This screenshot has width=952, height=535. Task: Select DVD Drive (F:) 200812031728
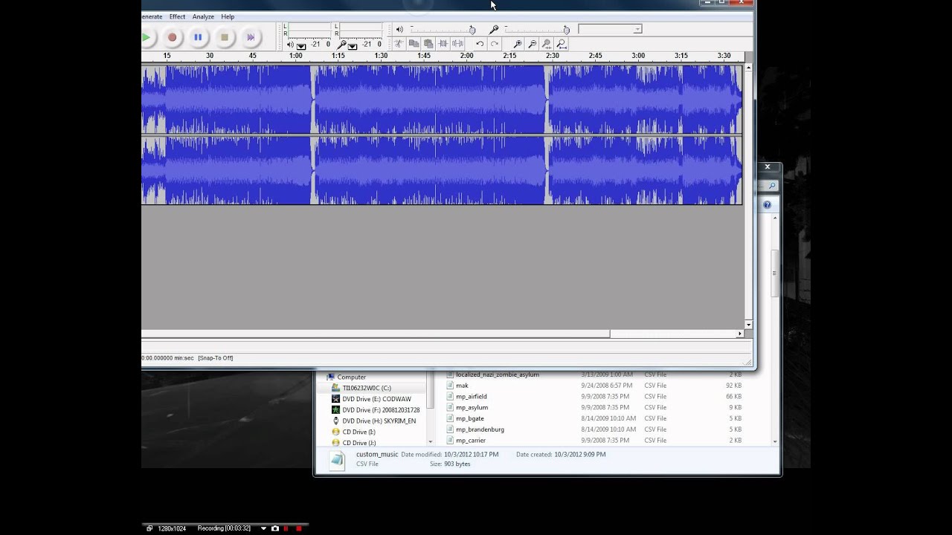[x=381, y=410]
